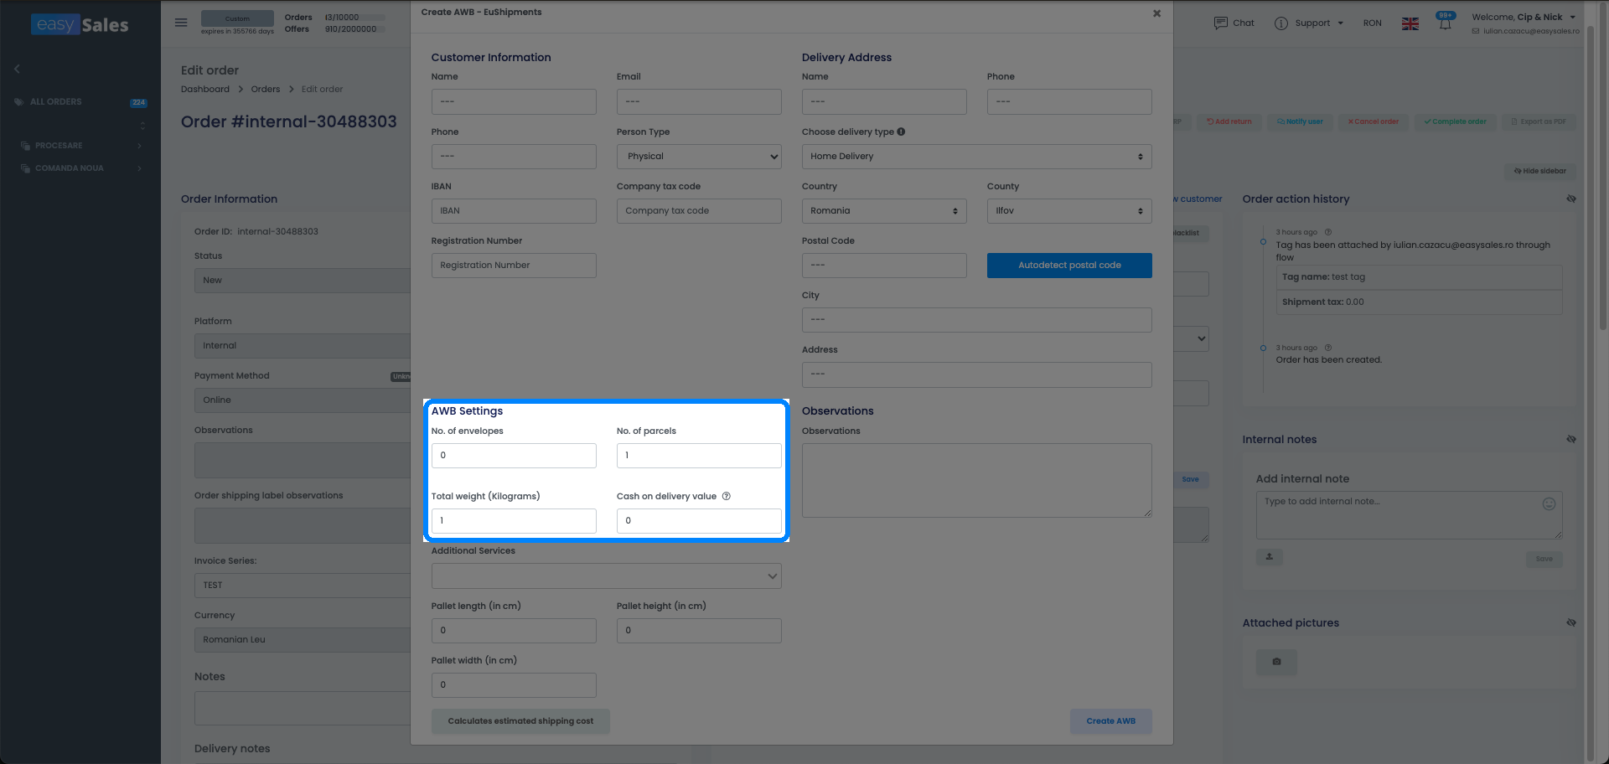
Task: Click the sidebar back arrow
Action: pyautogui.click(x=17, y=69)
